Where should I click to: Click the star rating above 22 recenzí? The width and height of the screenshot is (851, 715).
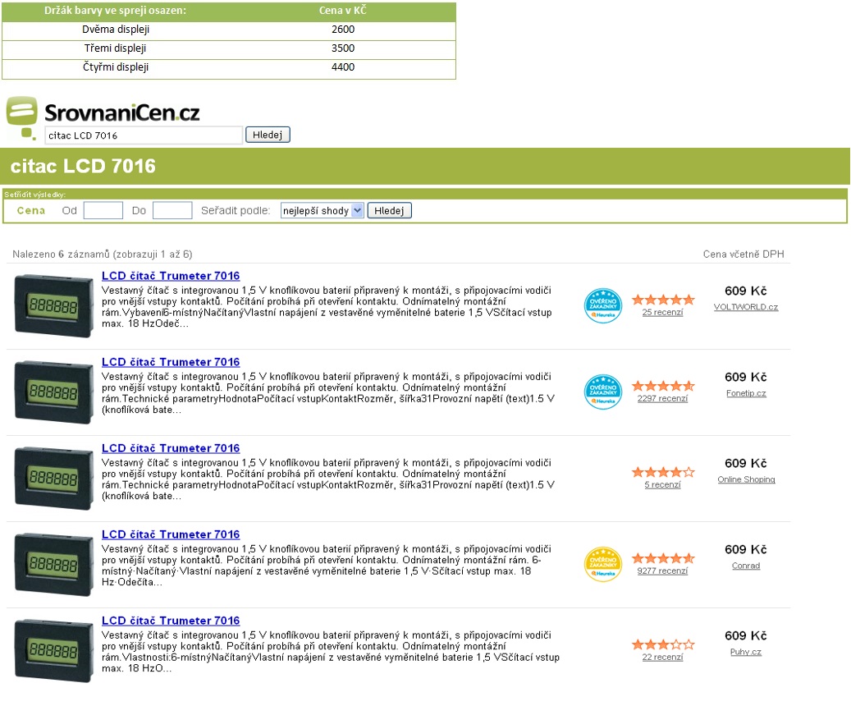[x=663, y=644]
